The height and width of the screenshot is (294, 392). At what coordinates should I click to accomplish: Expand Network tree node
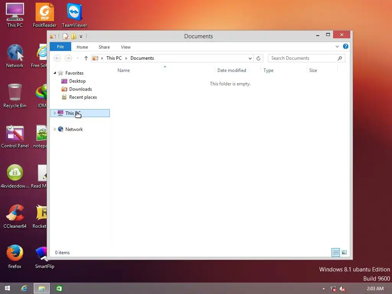(x=55, y=129)
